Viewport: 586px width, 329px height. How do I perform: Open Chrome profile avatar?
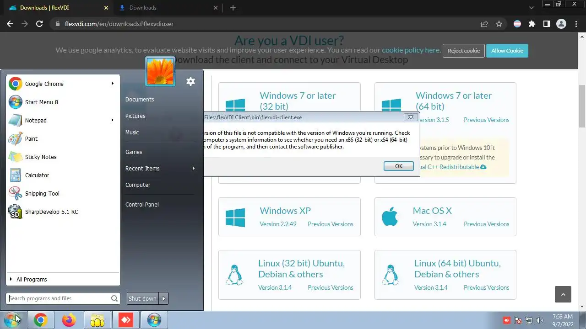click(561, 24)
